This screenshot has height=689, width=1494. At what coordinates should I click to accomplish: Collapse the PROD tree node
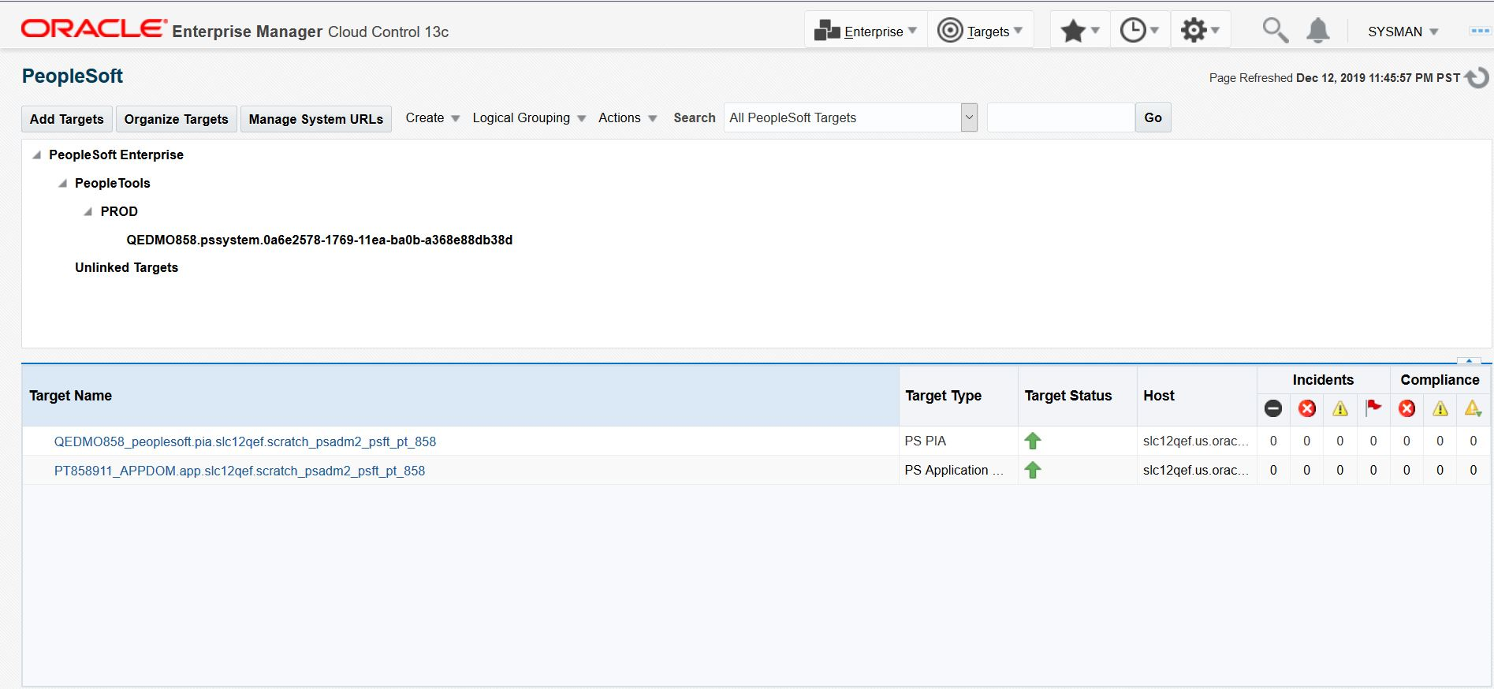pos(88,211)
